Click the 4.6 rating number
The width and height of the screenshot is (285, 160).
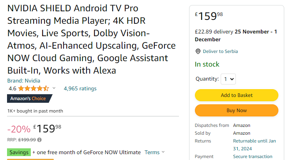pyautogui.click(x=12, y=88)
